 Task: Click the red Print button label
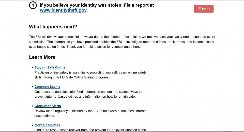pyautogui.click(x=206, y=9)
